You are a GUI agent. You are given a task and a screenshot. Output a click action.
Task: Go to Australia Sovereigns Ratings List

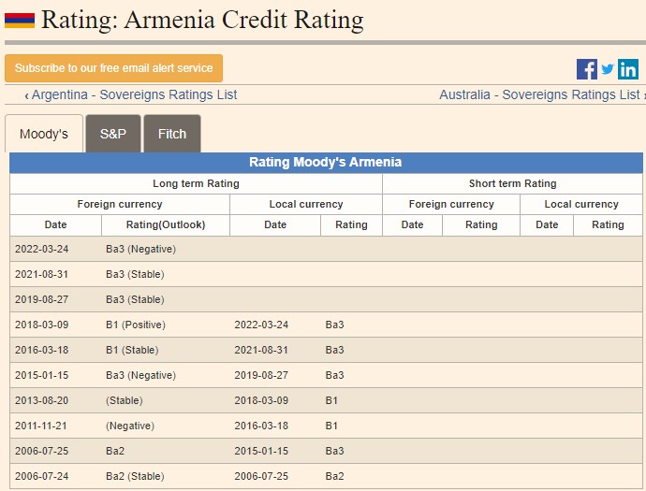click(540, 94)
